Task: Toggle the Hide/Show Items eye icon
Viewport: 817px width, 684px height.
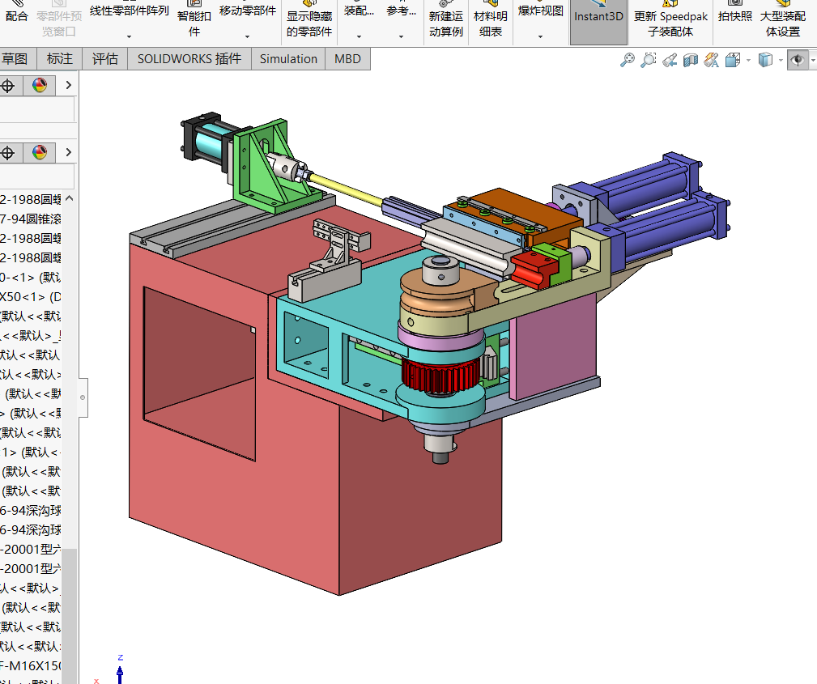Action: (798, 61)
